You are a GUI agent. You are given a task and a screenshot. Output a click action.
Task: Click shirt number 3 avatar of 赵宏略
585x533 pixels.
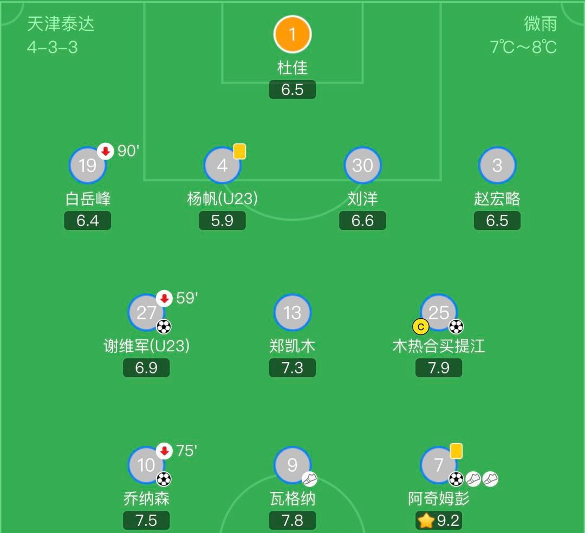point(497,166)
